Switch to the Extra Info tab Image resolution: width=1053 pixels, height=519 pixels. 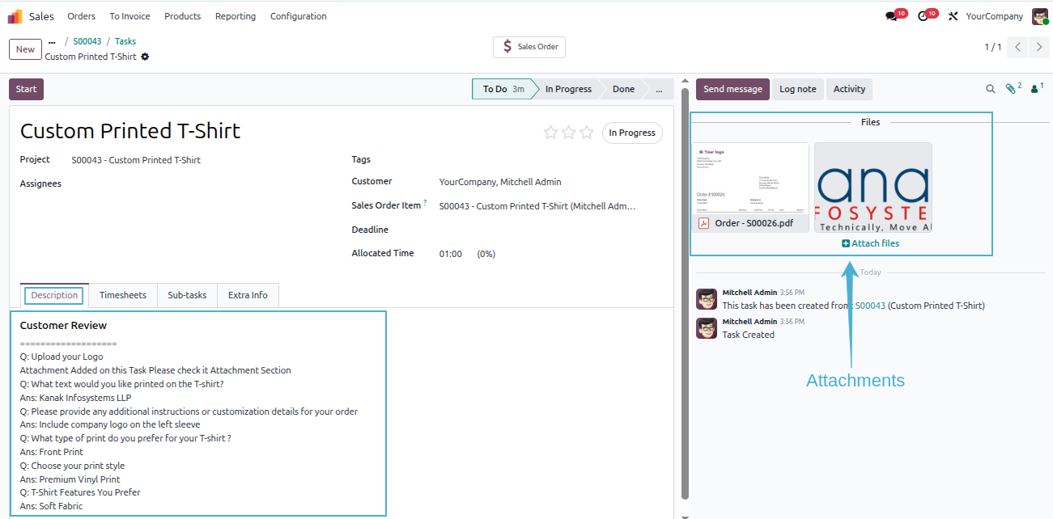tap(248, 295)
